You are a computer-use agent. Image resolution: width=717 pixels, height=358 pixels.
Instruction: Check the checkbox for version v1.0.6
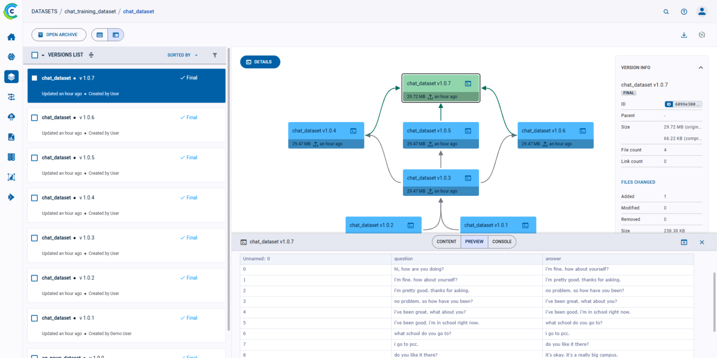click(34, 117)
